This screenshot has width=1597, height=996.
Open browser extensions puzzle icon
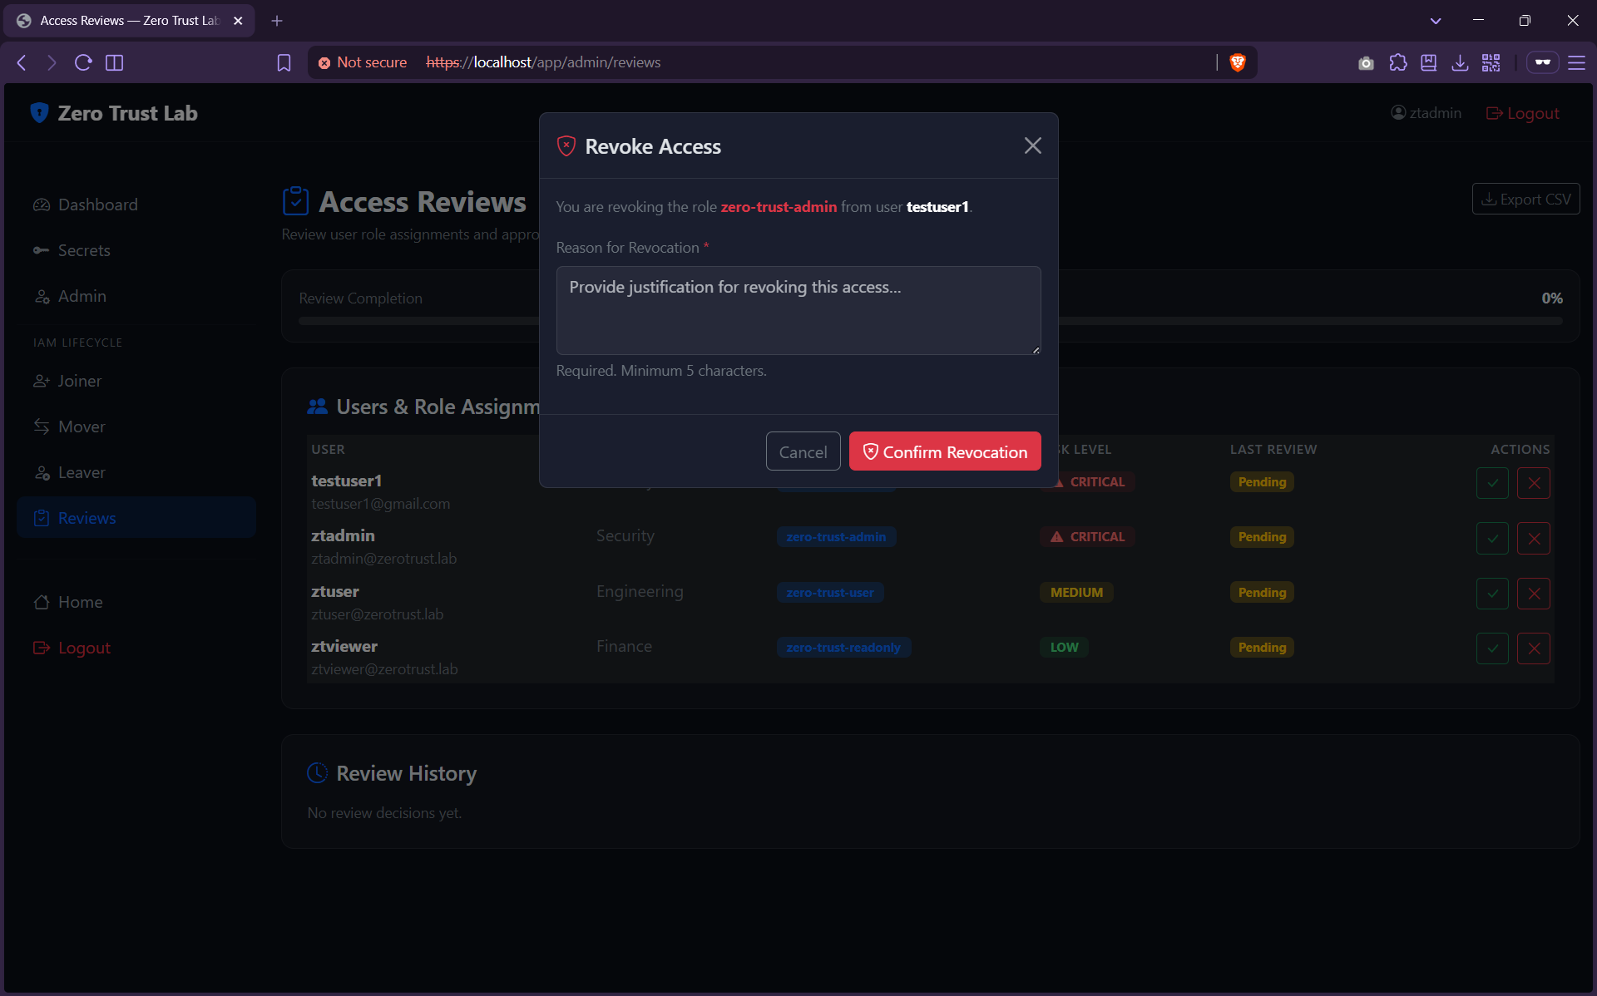(x=1397, y=62)
